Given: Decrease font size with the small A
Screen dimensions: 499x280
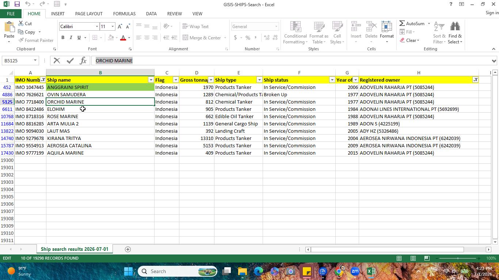Looking at the screenshot, I should click(x=127, y=27).
